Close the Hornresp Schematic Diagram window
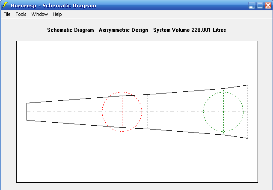Image resolution: width=273 pixels, height=190 pixels. click(x=268, y=5)
